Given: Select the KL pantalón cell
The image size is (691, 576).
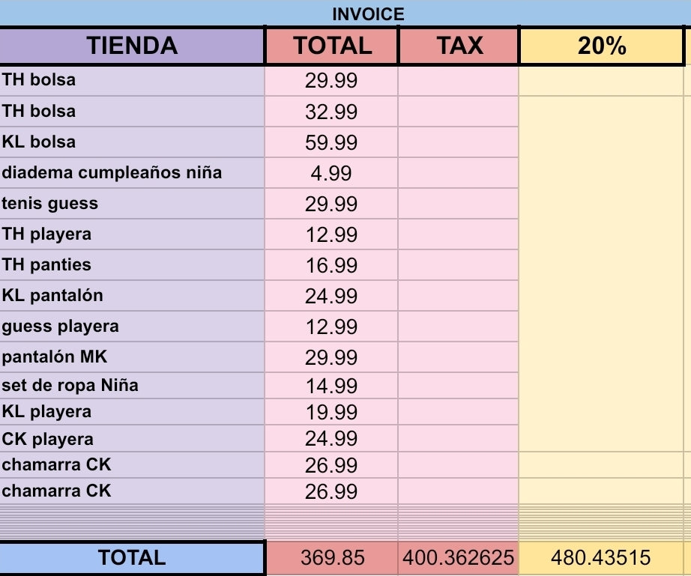Looking at the screenshot, I should (x=132, y=295).
